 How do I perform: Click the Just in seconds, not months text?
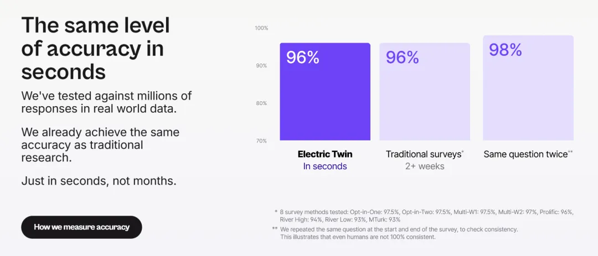[x=99, y=181]
